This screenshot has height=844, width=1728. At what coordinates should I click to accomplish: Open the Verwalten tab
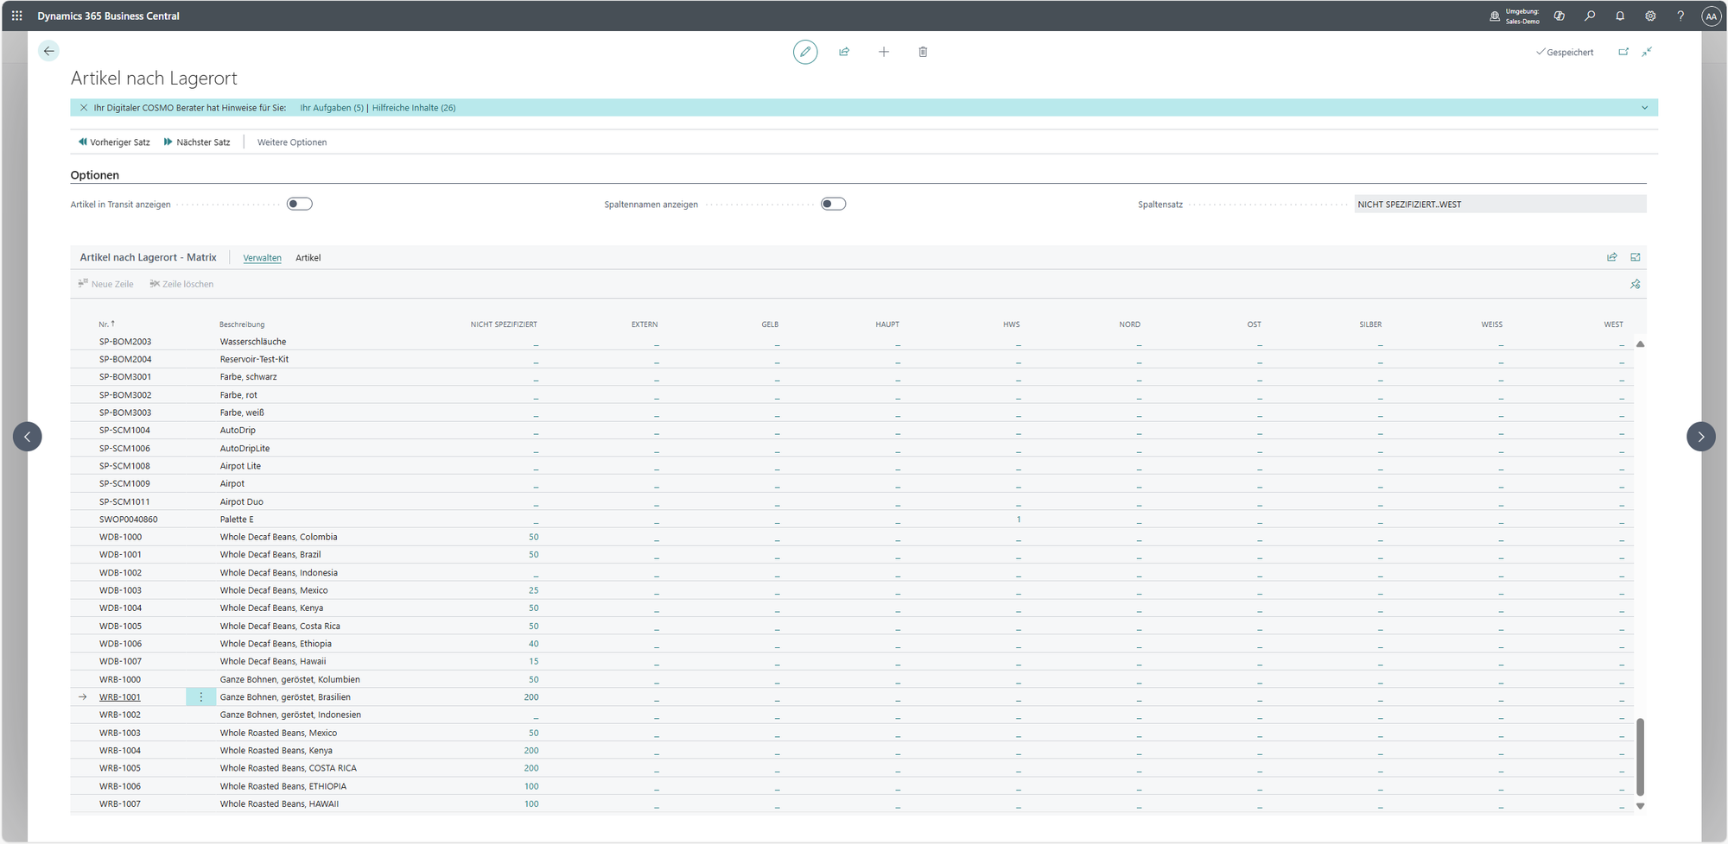[x=262, y=257]
